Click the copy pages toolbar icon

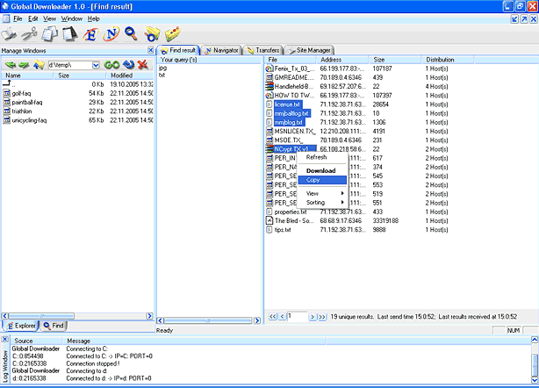[x=50, y=34]
